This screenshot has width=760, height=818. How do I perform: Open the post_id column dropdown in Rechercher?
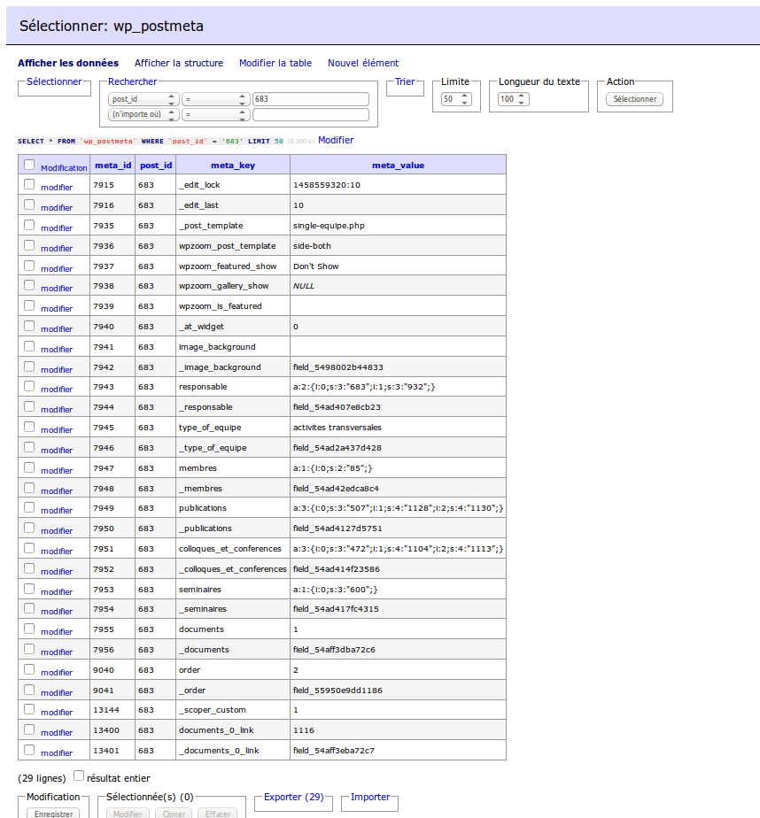143,99
